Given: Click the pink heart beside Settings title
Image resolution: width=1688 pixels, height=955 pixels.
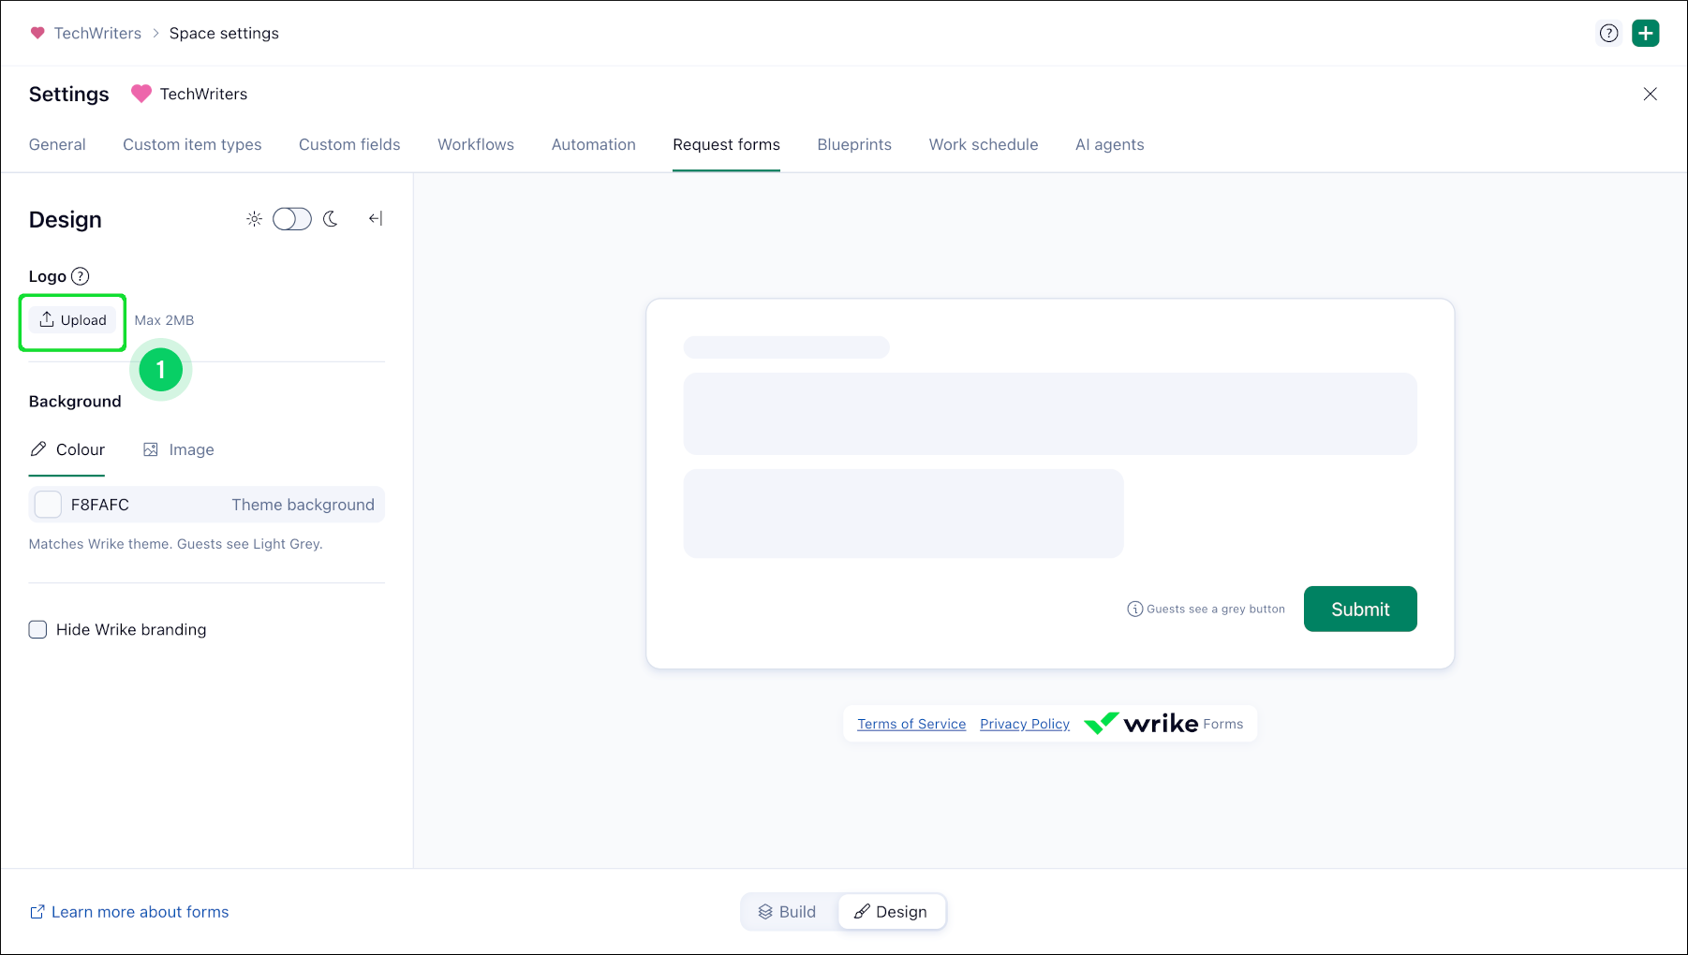Looking at the screenshot, I should pos(141,94).
